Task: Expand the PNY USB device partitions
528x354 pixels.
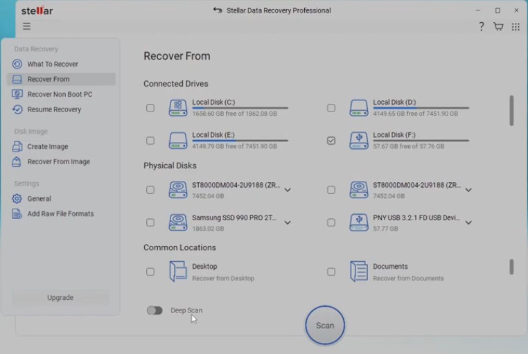Action: click(468, 223)
